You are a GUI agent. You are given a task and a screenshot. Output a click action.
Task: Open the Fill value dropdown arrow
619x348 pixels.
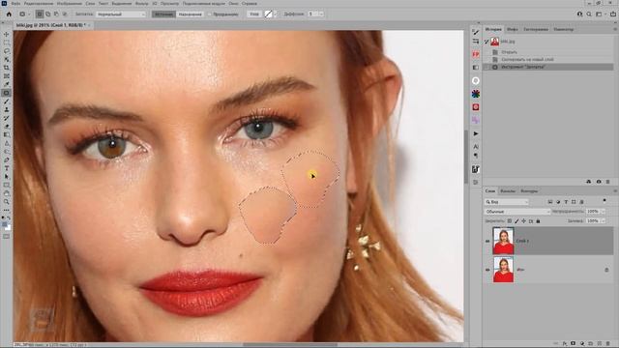603,221
